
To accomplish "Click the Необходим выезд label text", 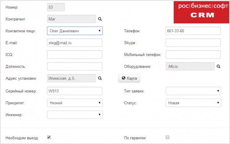I will coord(22,138).
